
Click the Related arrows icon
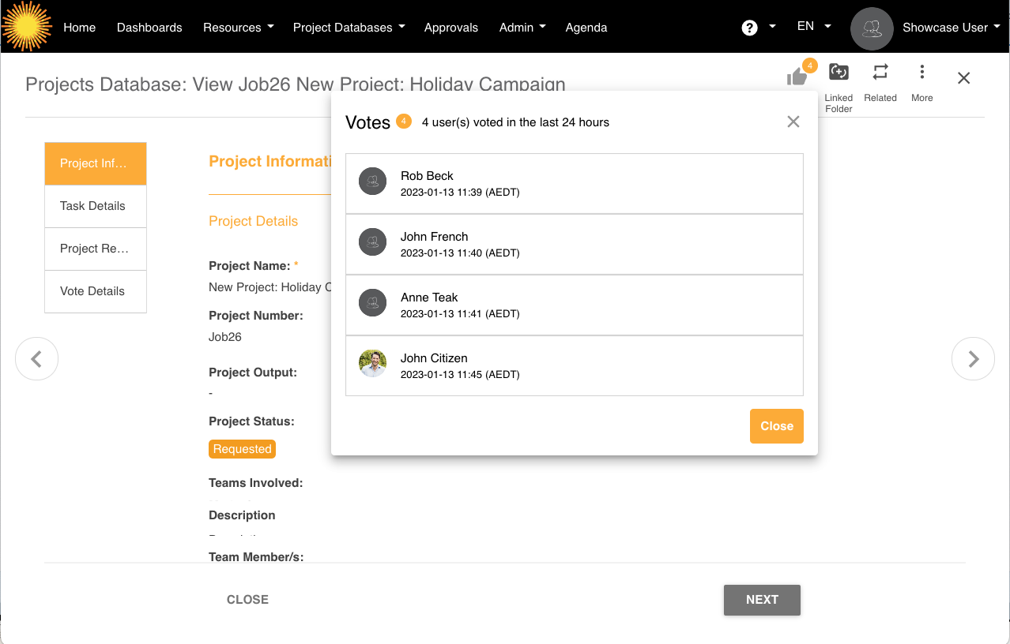(x=880, y=73)
